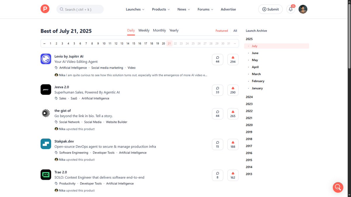The width and height of the screenshot is (351, 197).
Task: Expand the 2023 launch archive year
Action: point(249,104)
